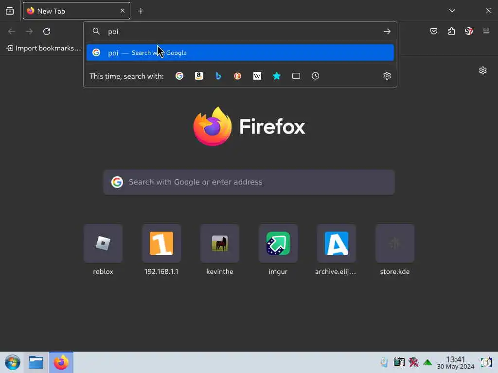
Task: Click the address bar showing poi
Action: [240, 32]
